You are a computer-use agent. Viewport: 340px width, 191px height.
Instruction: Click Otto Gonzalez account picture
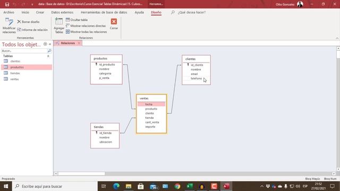click(x=300, y=4)
